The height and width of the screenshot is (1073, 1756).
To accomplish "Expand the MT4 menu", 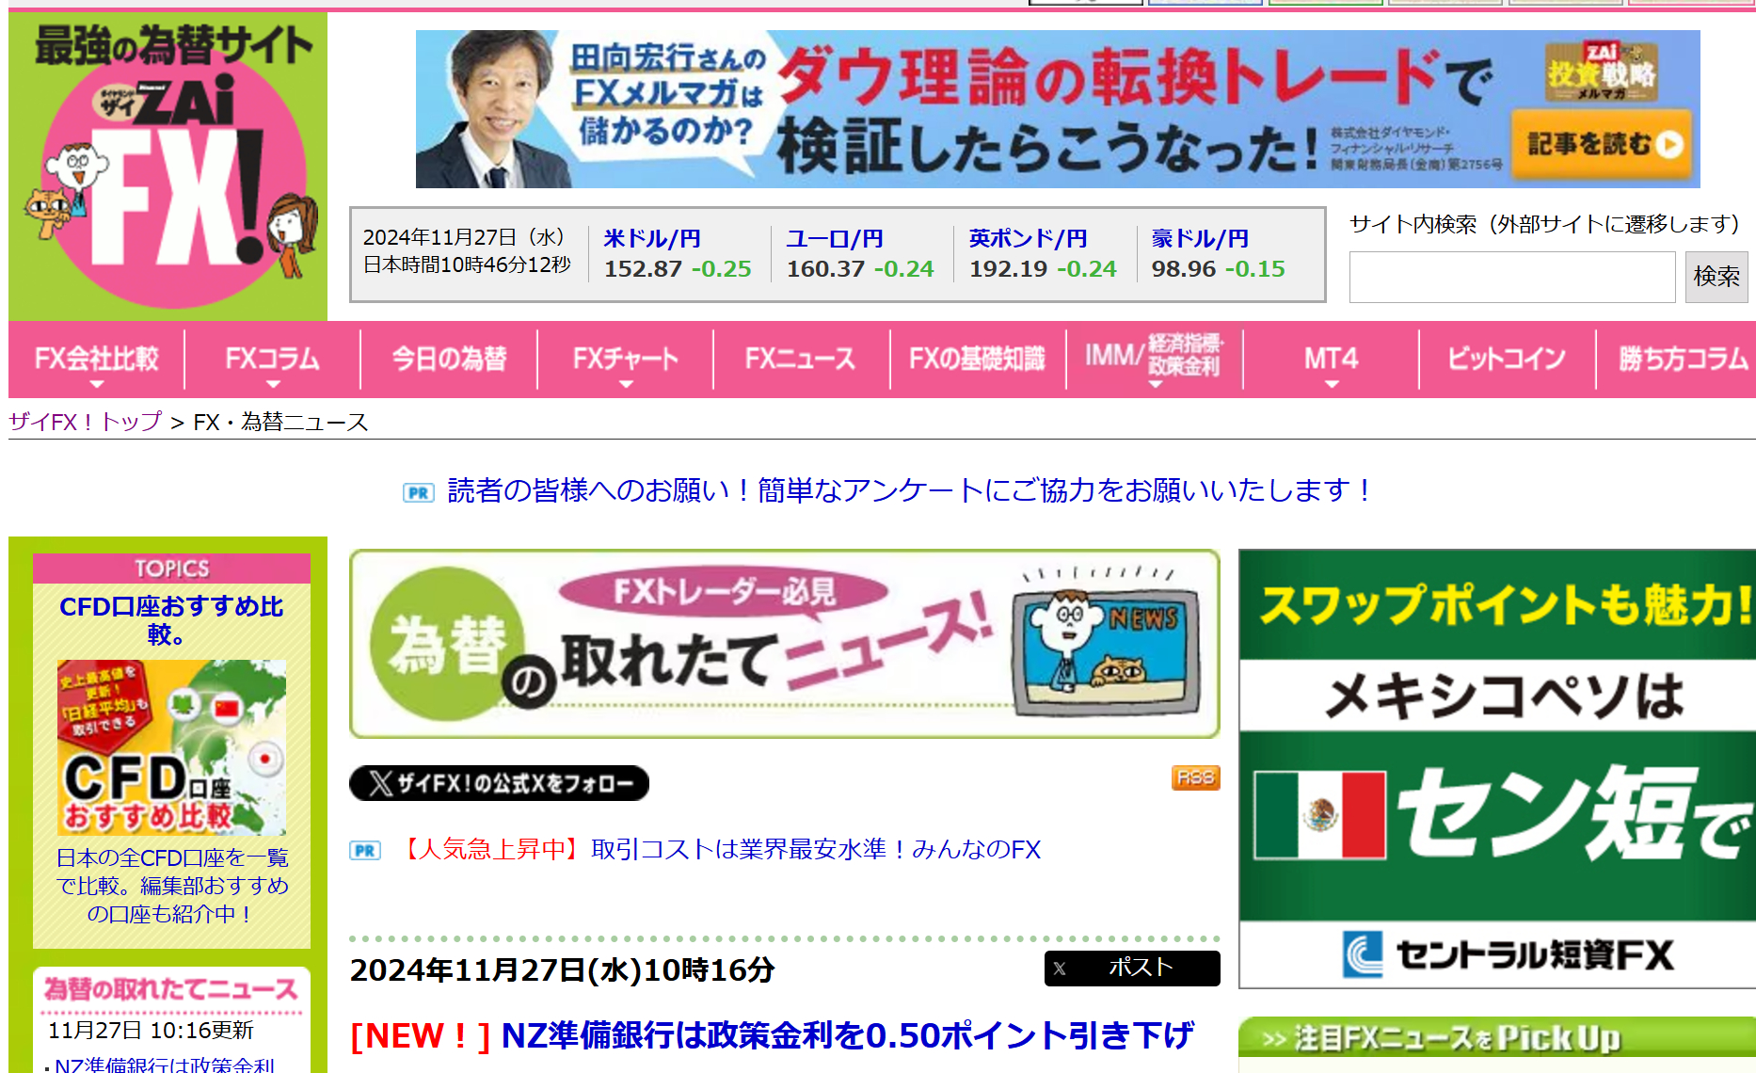I will pyautogui.click(x=1331, y=360).
